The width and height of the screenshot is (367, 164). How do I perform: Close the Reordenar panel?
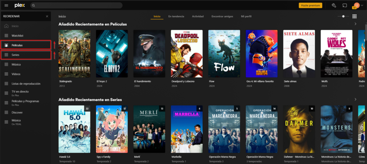click(47, 16)
